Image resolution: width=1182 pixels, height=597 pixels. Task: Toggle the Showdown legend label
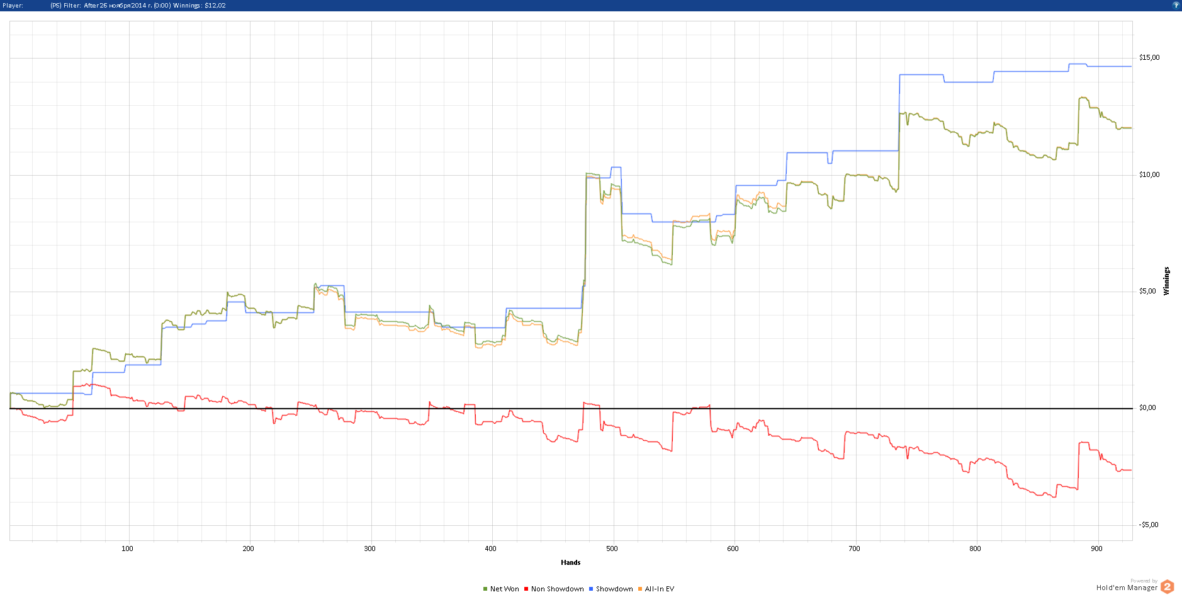(614, 589)
